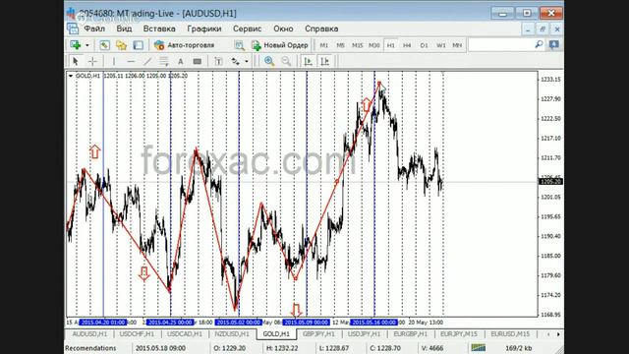629x354 pixels.
Task: Select the H1 timeframe button
Action: pos(391,45)
